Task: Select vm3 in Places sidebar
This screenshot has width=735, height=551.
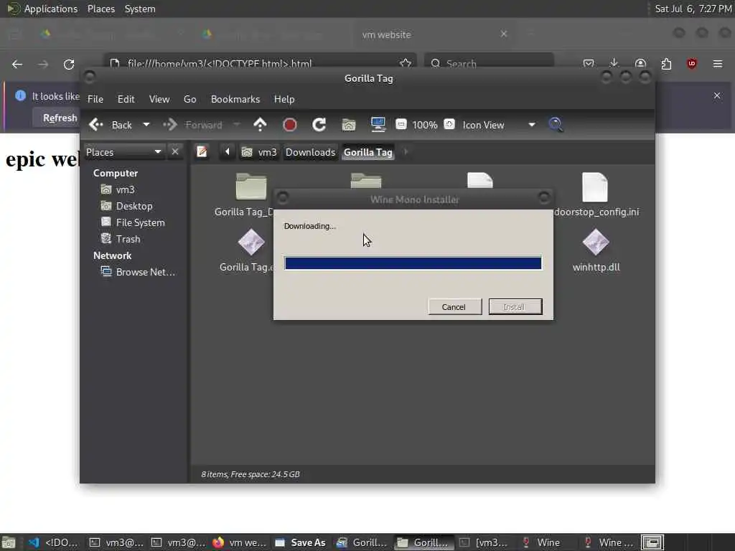Action: pos(118,189)
